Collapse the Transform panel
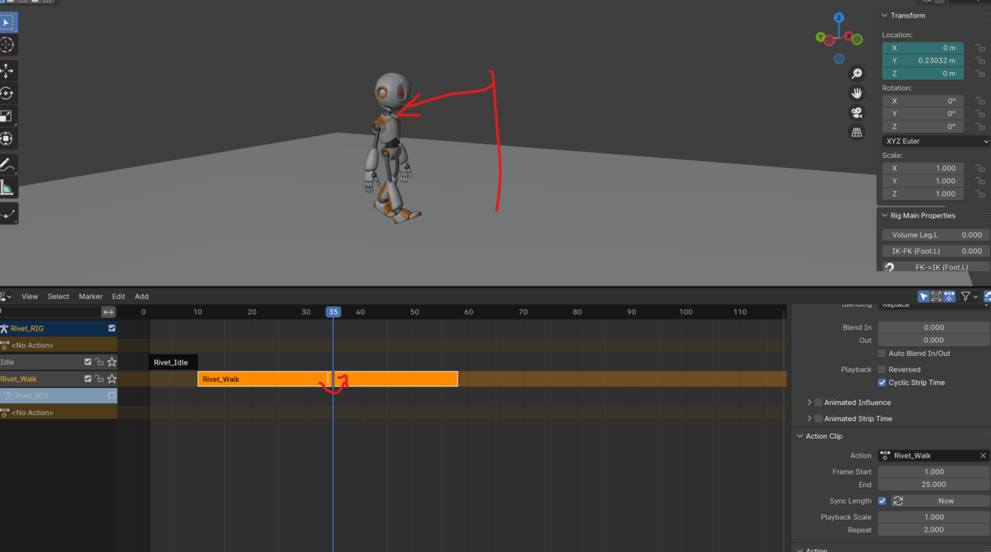 [x=885, y=15]
